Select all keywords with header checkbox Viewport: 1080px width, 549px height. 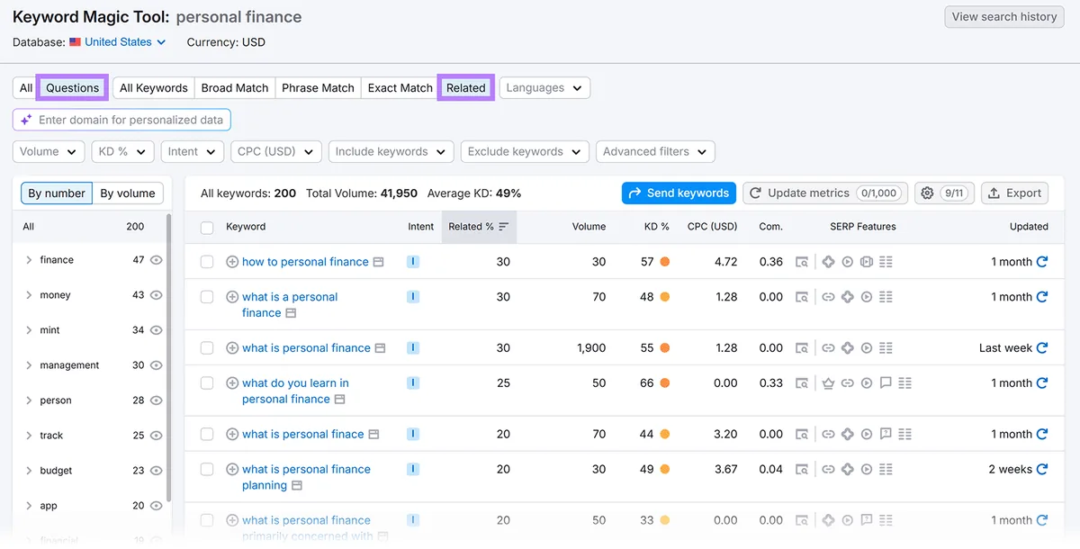click(x=207, y=228)
